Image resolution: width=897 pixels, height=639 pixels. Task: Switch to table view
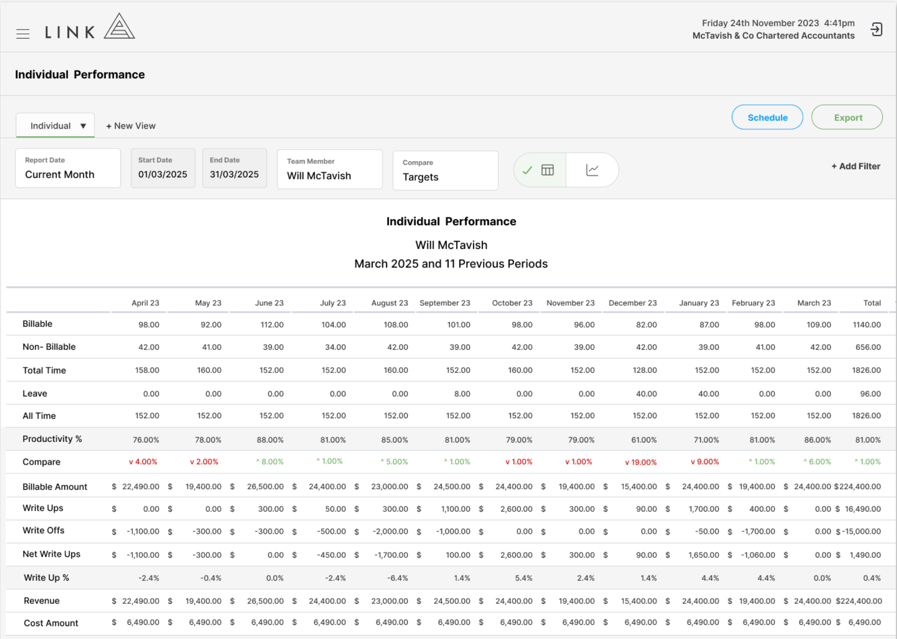(540, 170)
